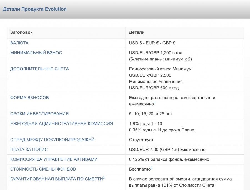250x190 pixels.
Task: Click the 'ПЛАТА ЗА ПОЛИС' row label
Action: [x=29, y=150]
